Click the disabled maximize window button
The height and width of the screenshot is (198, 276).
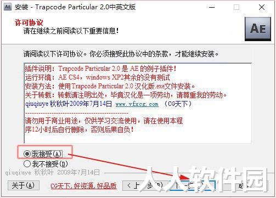click(236, 7)
